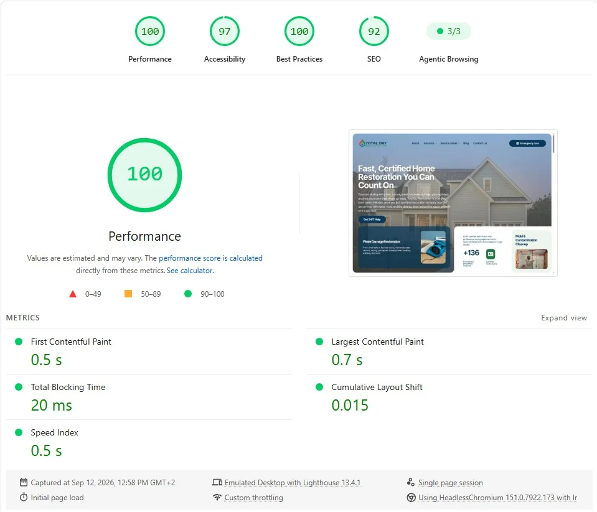Click the large Performance heading under gauge
Viewport: 597px width, 512px height.
point(144,236)
